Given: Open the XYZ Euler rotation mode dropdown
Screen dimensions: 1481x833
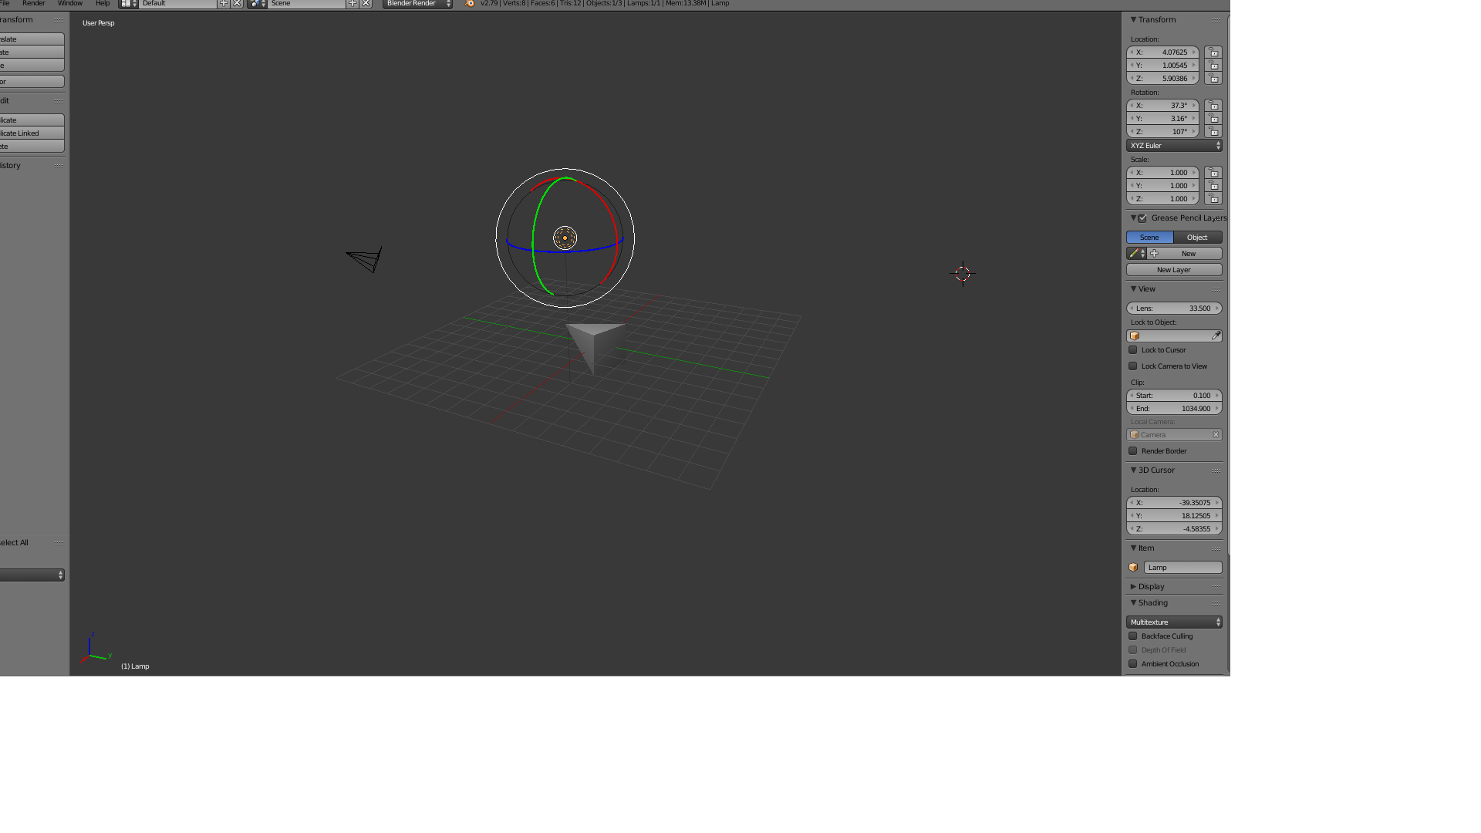Looking at the screenshot, I should 1174,146.
